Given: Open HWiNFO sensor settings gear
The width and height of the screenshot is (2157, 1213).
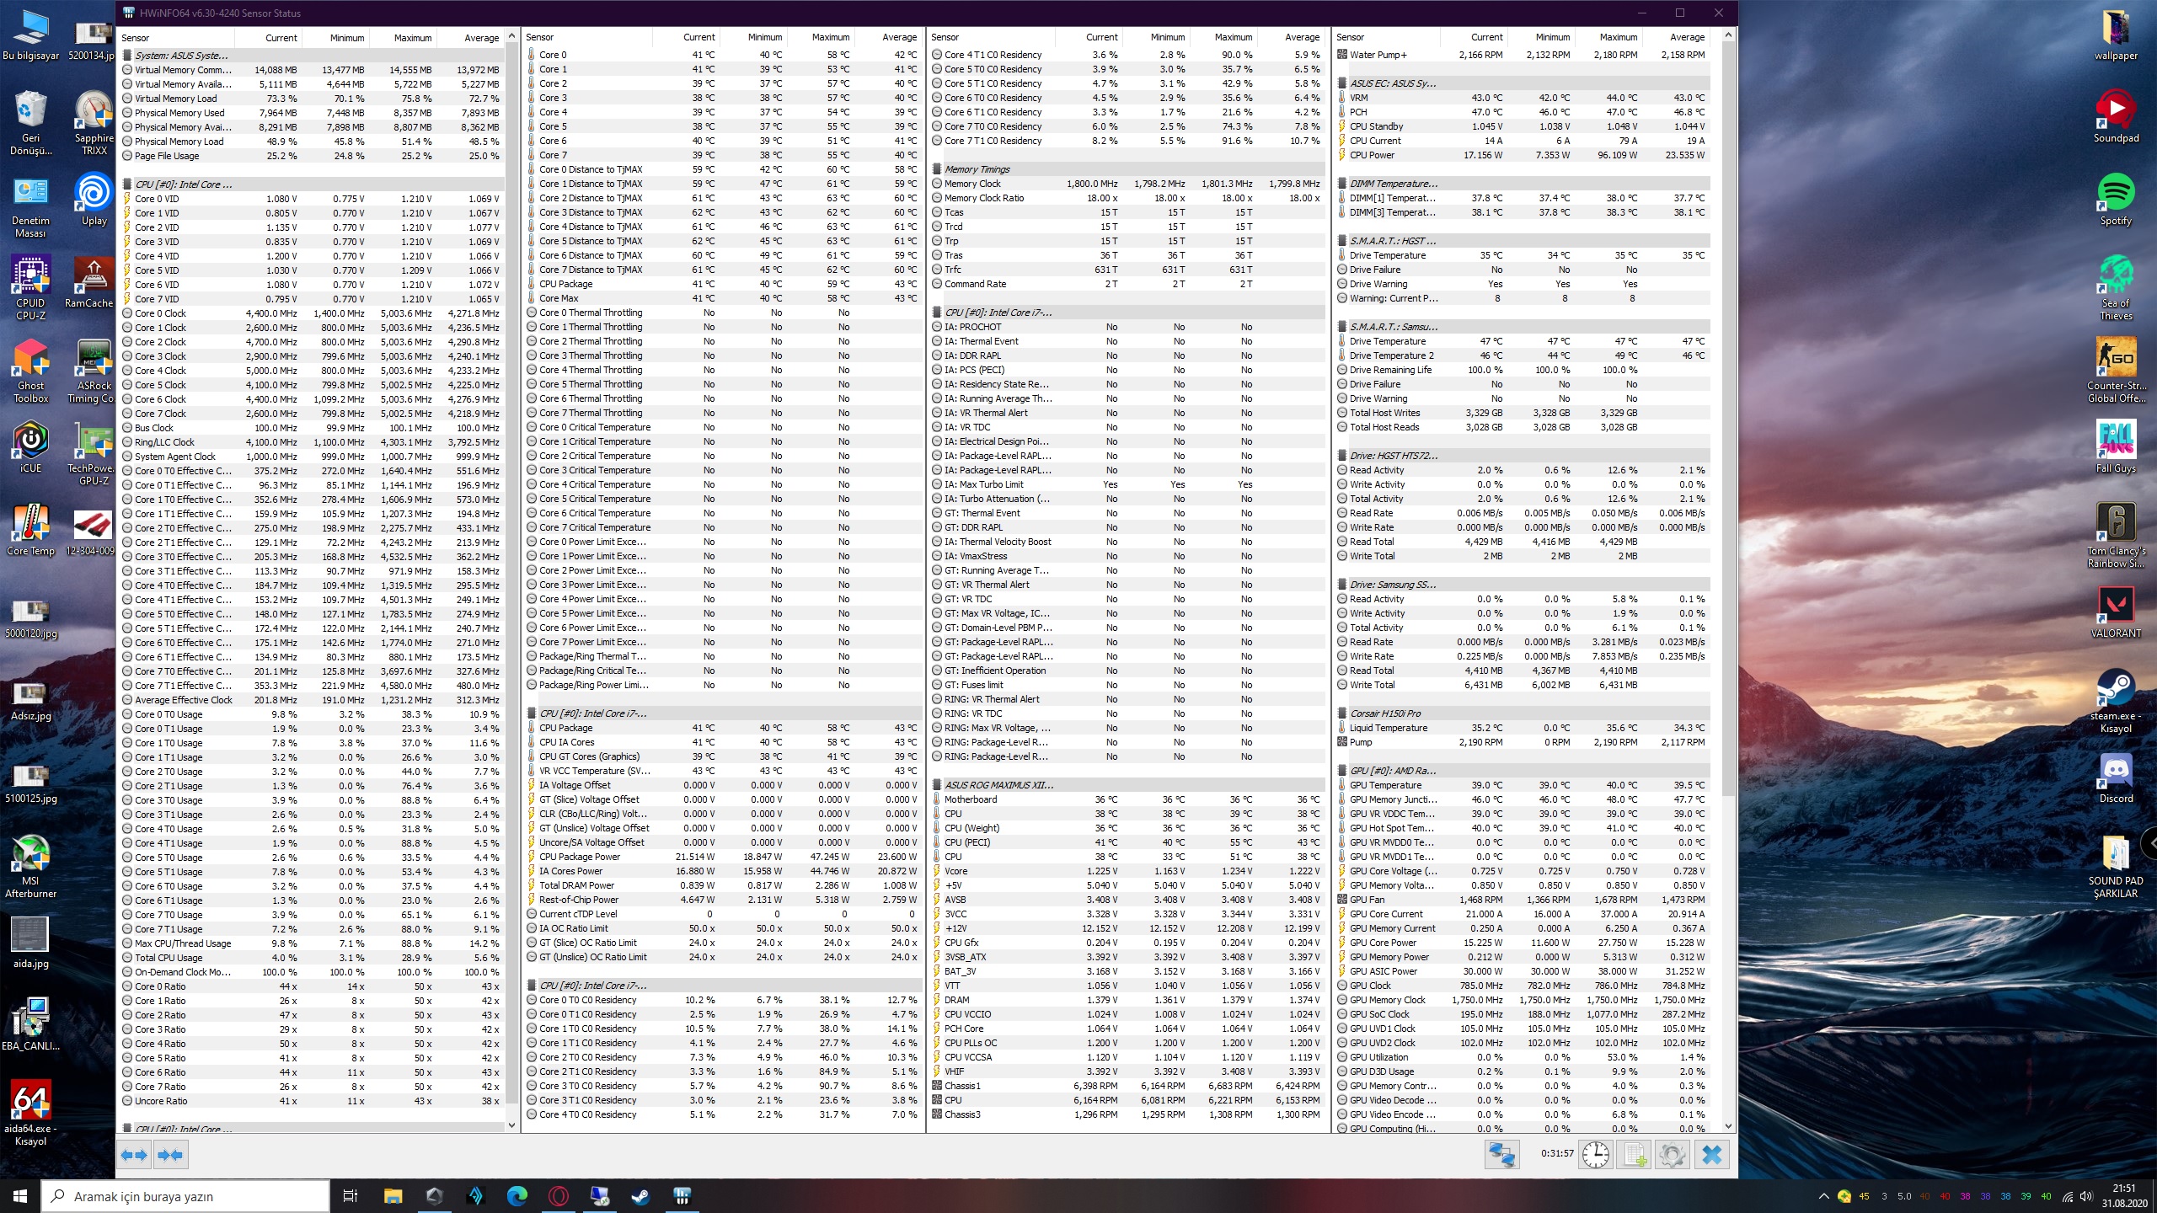Looking at the screenshot, I should click(x=1673, y=1154).
